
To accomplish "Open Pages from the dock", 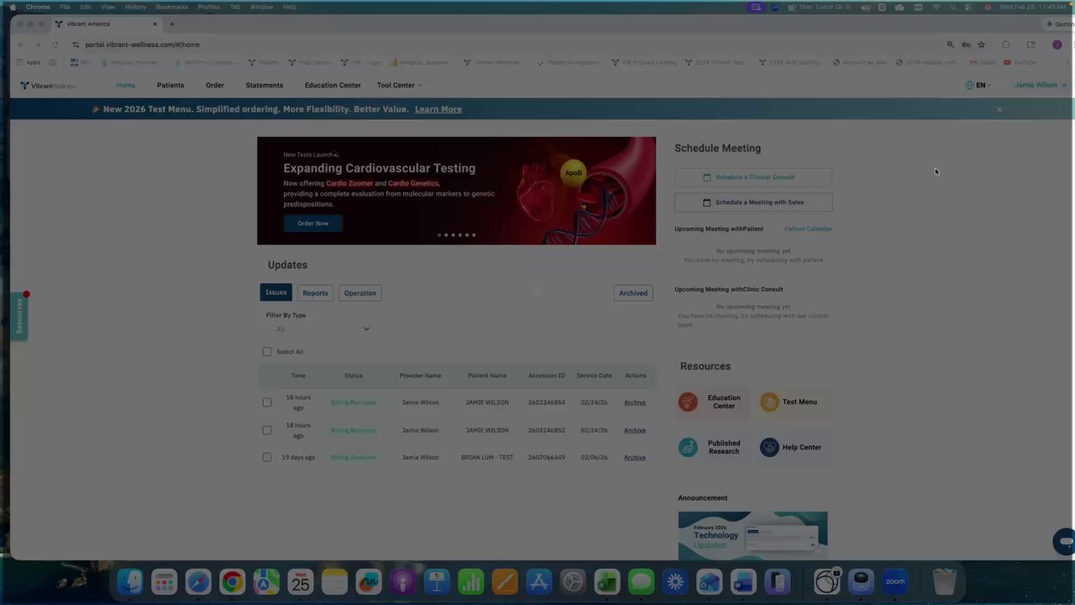I will pyautogui.click(x=505, y=581).
